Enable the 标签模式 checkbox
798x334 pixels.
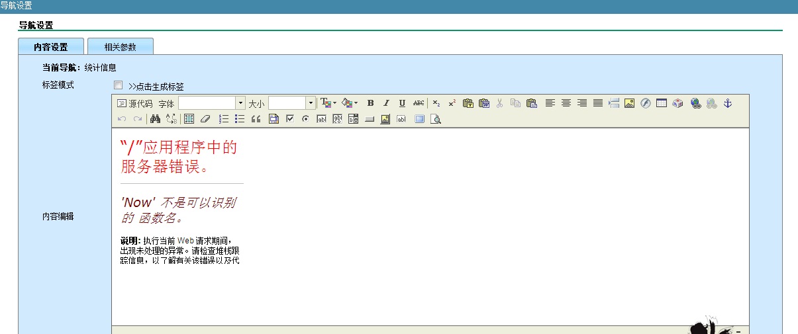coord(118,85)
